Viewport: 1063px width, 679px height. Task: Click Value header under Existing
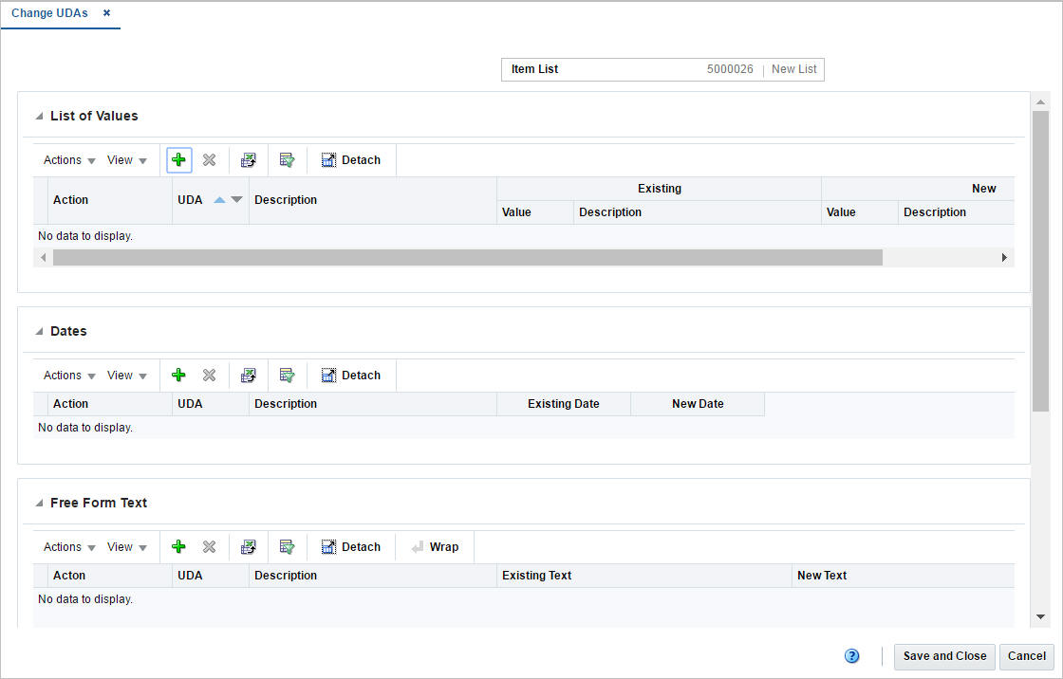535,212
